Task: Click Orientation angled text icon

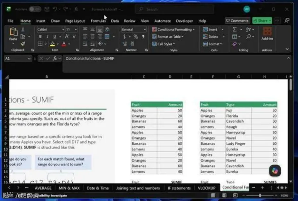Action: (100, 44)
